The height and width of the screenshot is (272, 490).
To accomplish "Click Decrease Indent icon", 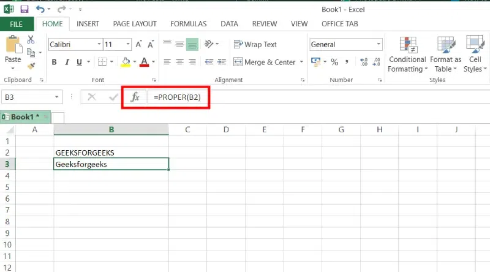I will (209, 62).
